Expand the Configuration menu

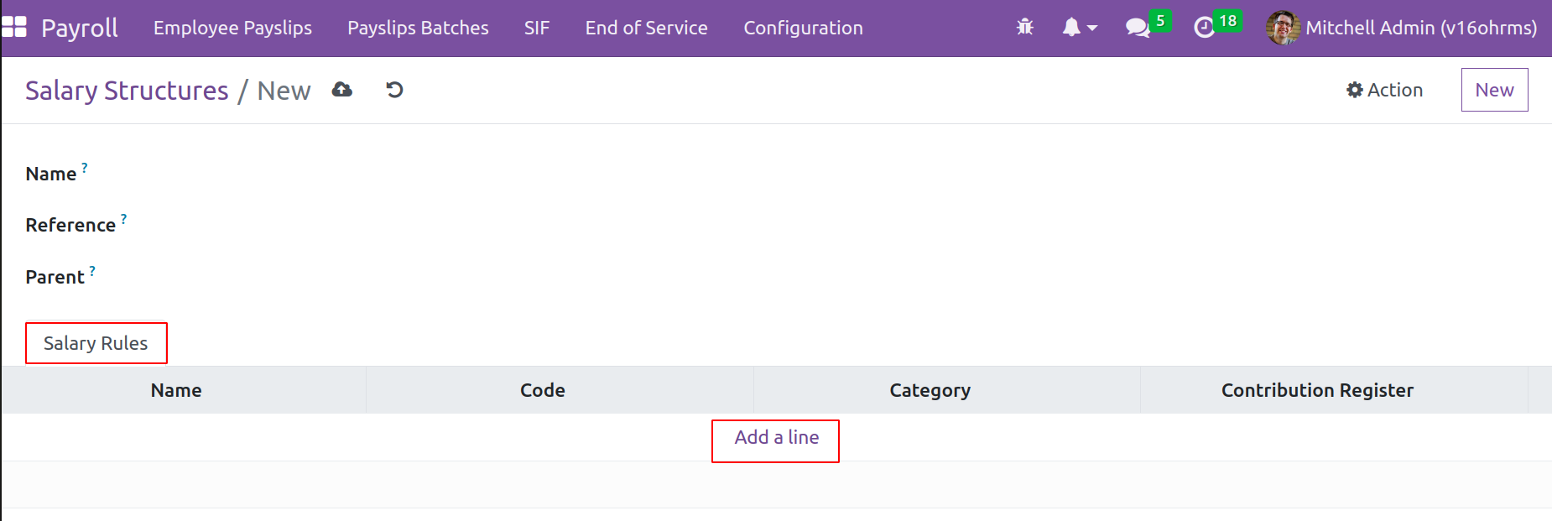point(803,28)
